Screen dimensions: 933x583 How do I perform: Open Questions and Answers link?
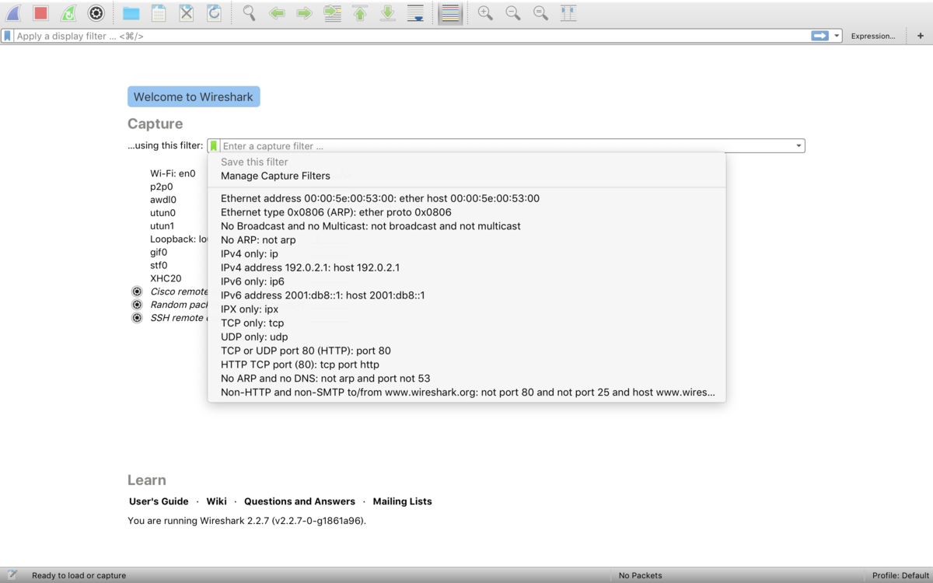click(x=299, y=501)
